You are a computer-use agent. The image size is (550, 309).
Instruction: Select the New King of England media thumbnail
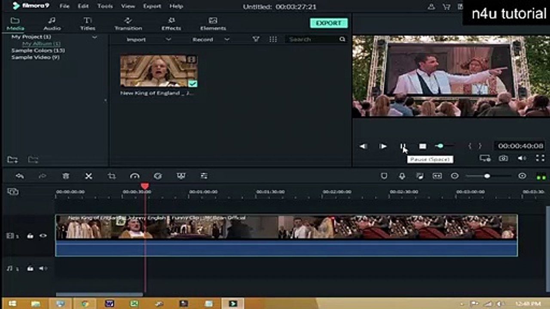point(159,71)
